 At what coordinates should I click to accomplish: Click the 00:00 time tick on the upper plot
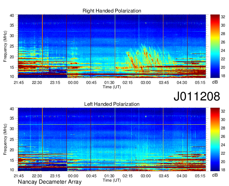[x=73, y=83]
